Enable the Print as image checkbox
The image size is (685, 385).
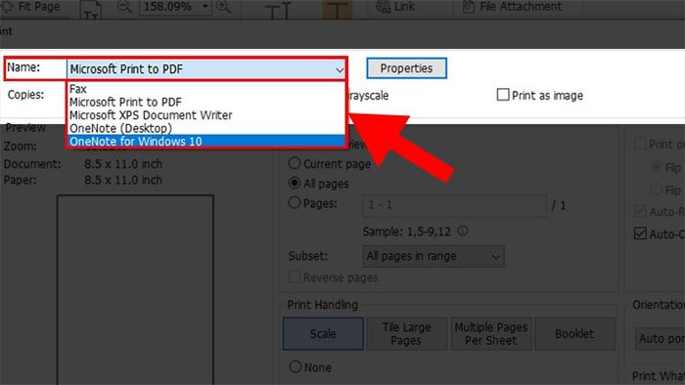(x=503, y=95)
